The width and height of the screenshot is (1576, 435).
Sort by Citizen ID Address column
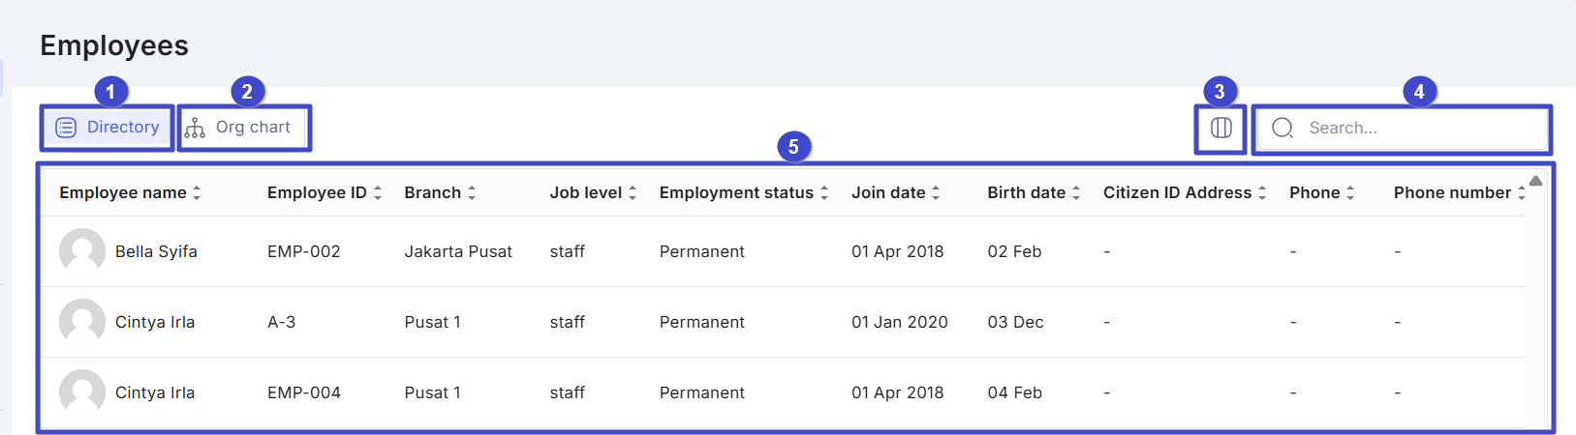pyautogui.click(x=1262, y=192)
